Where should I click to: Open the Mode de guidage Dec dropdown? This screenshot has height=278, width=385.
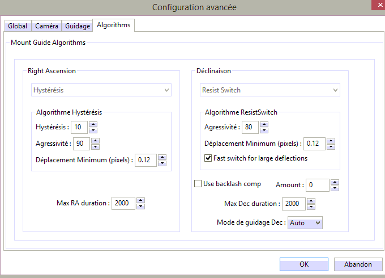305,223
